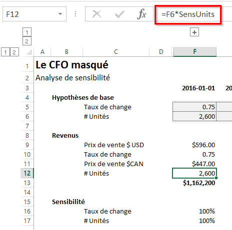The width and height of the screenshot is (232, 230).
Task: Click the Cancel X icon in formula bar
Action: point(97,14)
